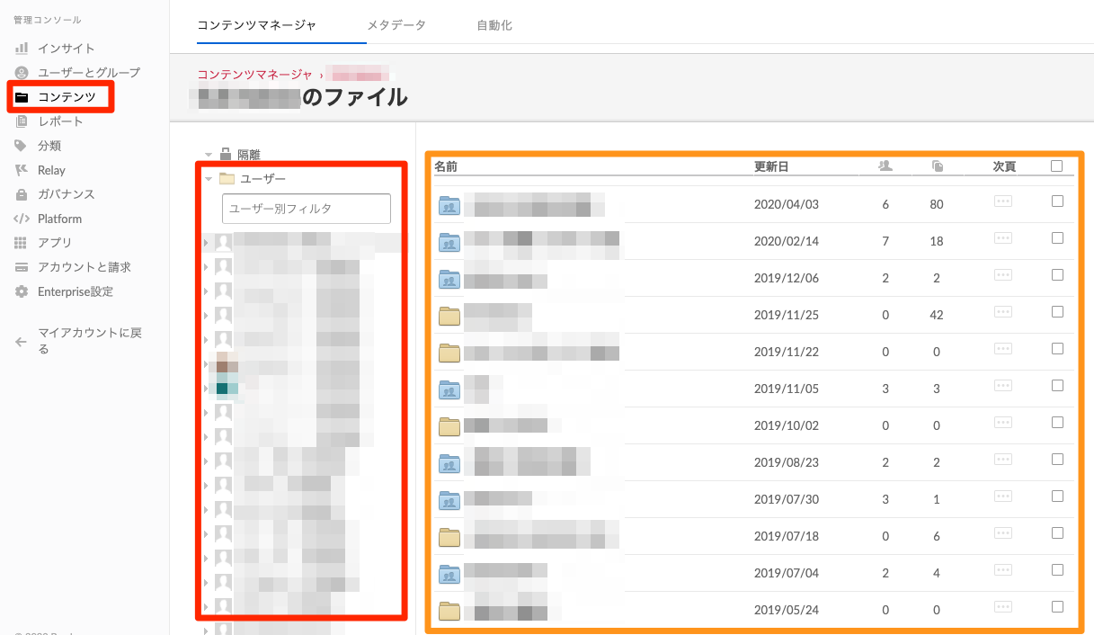
Task: Switch to the メタデータ tab
Action: coord(396,25)
